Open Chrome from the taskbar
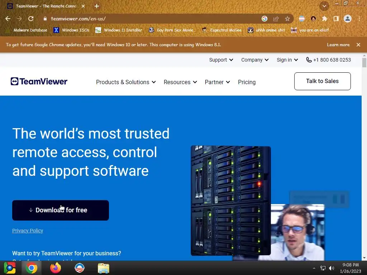Screen dimensions: 367x275 point(32,268)
